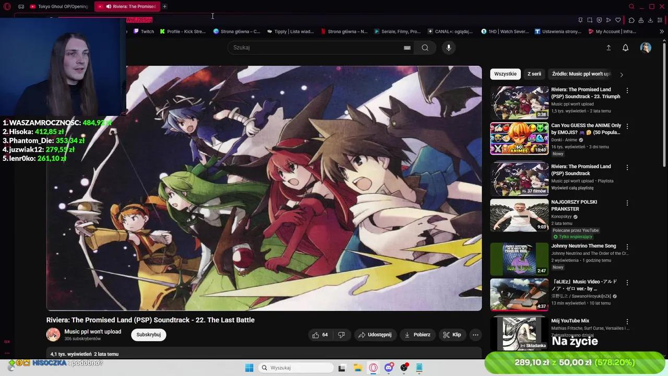Viewport: 668px width, 376px height.
Task: Open the browser downloads icon
Action: point(650,20)
